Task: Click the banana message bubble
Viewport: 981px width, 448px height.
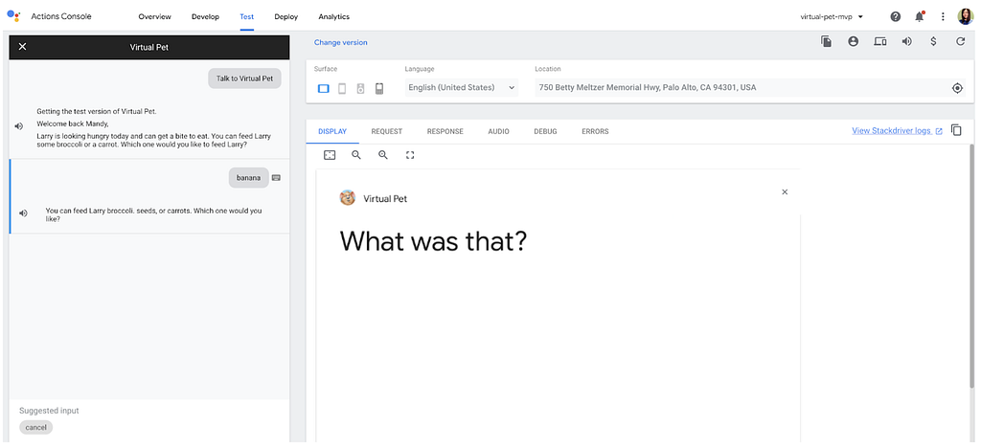Action: 248,178
